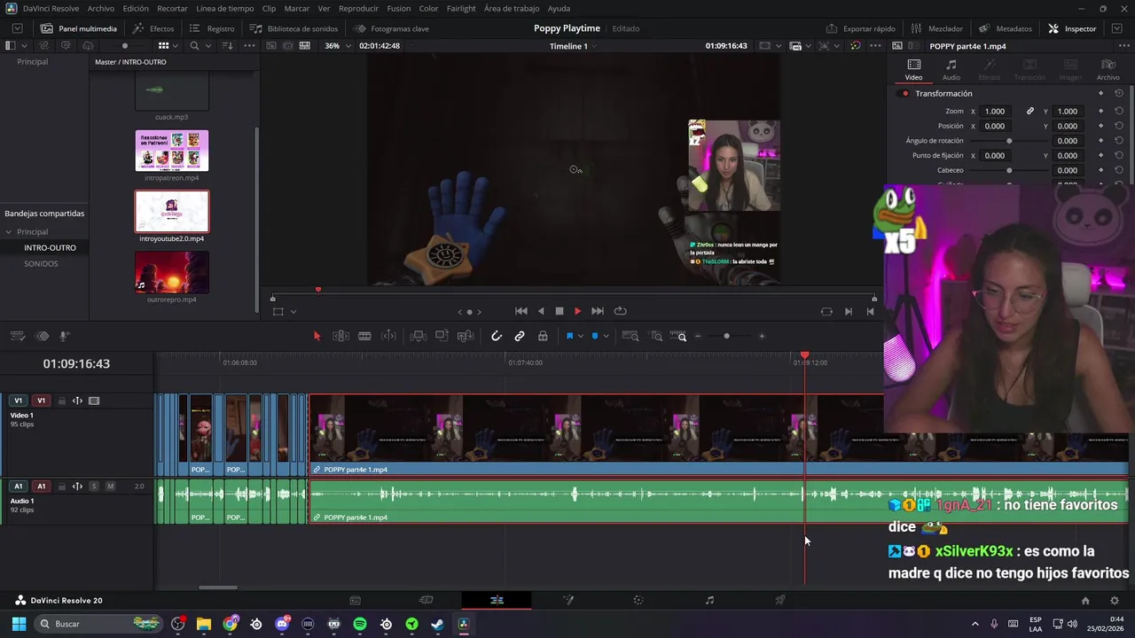Lock the Video 1 track
Screen dimensions: 1135x638
(62, 401)
